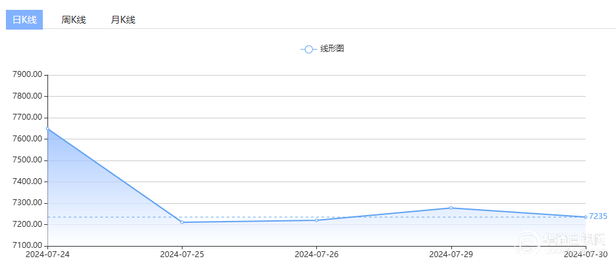Toggle the 线形图 legend circle icon
616x267 pixels.
click(x=308, y=49)
